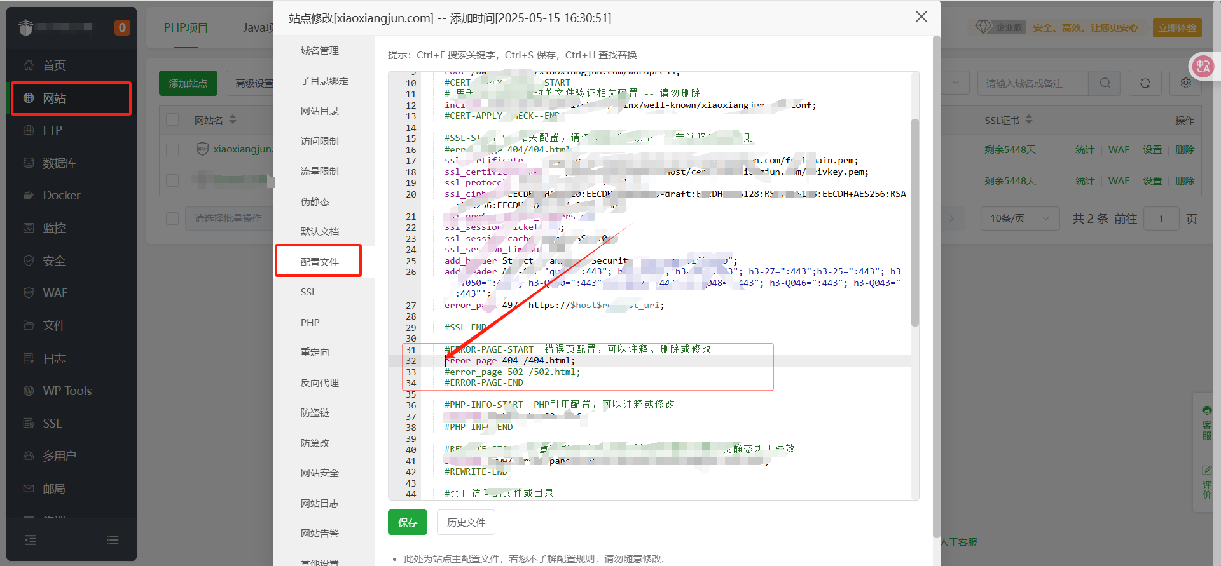Click the 历史文件 history button
This screenshot has height=566, width=1221.
pyautogui.click(x=466, y=522)
